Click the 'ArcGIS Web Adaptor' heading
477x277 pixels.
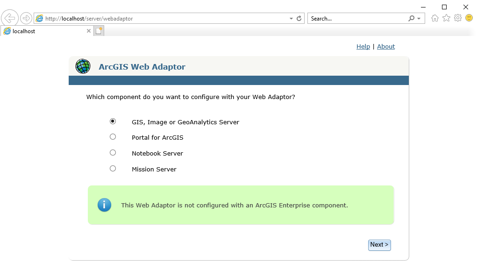pos(142,67)
